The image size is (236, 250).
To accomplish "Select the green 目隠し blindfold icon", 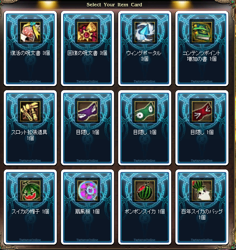I will pyautogui.click(x=145, y=111).
